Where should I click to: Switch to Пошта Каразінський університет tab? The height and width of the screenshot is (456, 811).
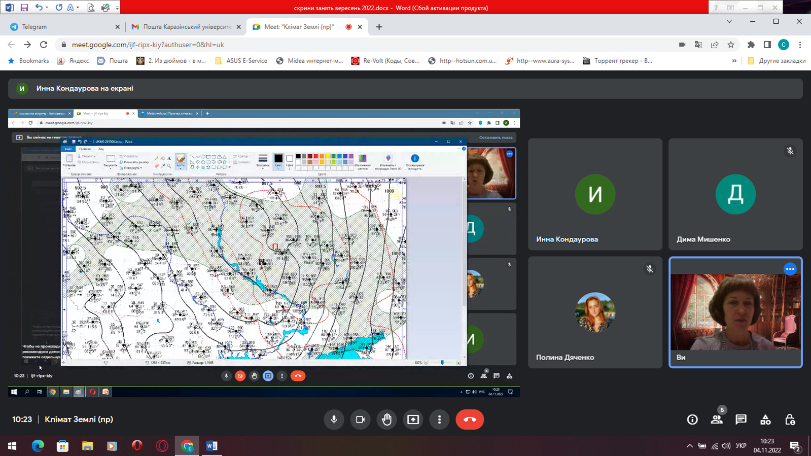(185, 27)
